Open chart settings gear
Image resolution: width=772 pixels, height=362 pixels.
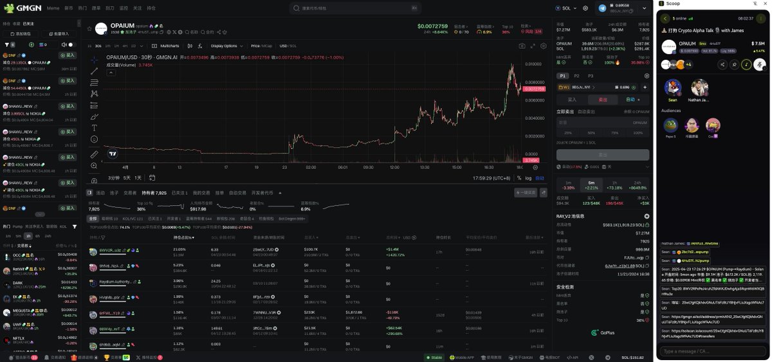[544, 46]
